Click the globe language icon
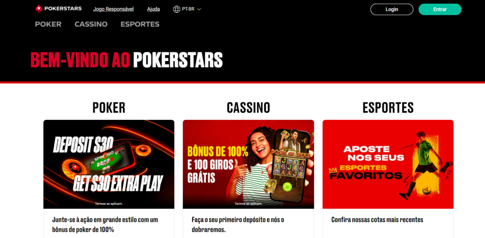The width and height of the screenshot is (485, 238). (x=177, y=9)
